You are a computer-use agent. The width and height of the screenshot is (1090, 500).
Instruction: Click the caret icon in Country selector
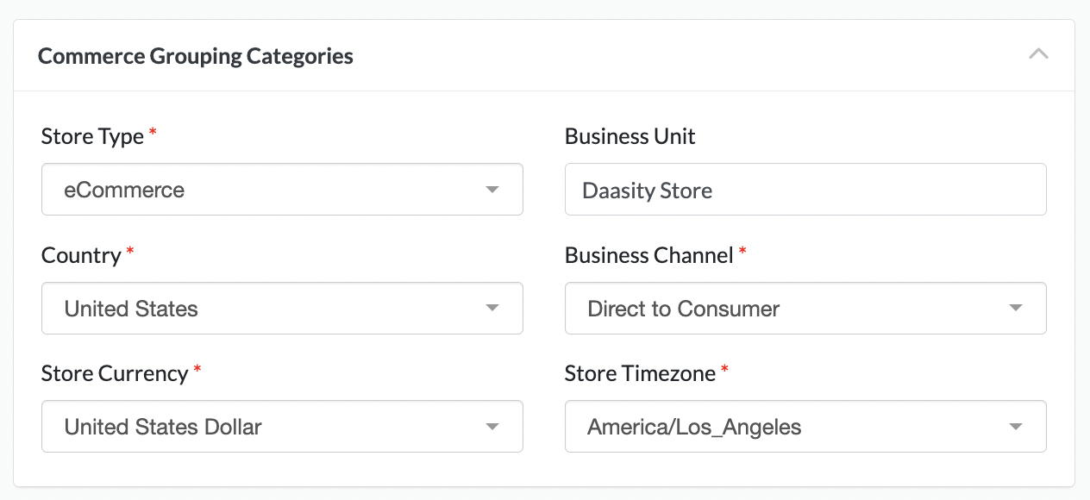pos(492,309)
